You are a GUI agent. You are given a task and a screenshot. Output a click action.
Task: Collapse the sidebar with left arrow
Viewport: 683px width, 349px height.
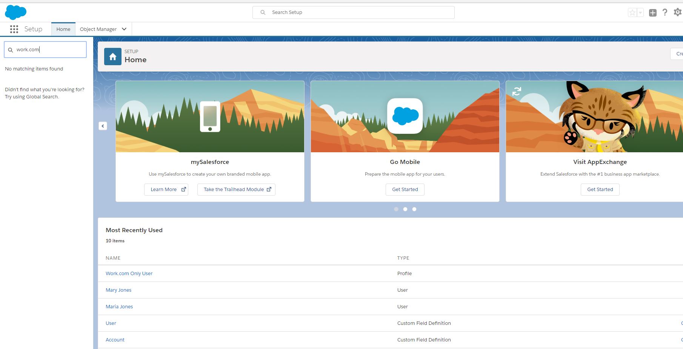103,126
